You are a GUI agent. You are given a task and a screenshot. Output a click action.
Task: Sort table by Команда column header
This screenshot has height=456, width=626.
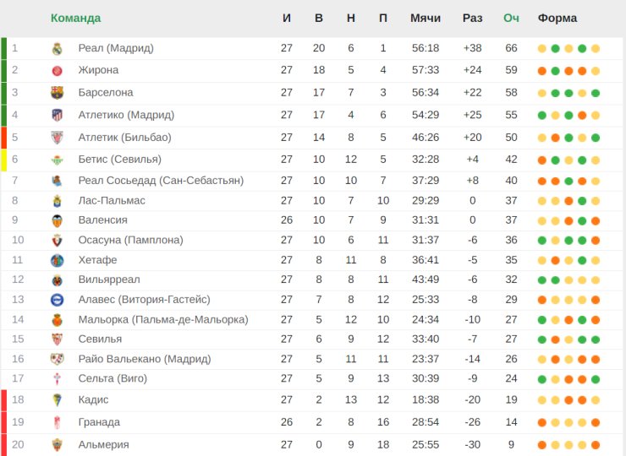pos(75,18)
